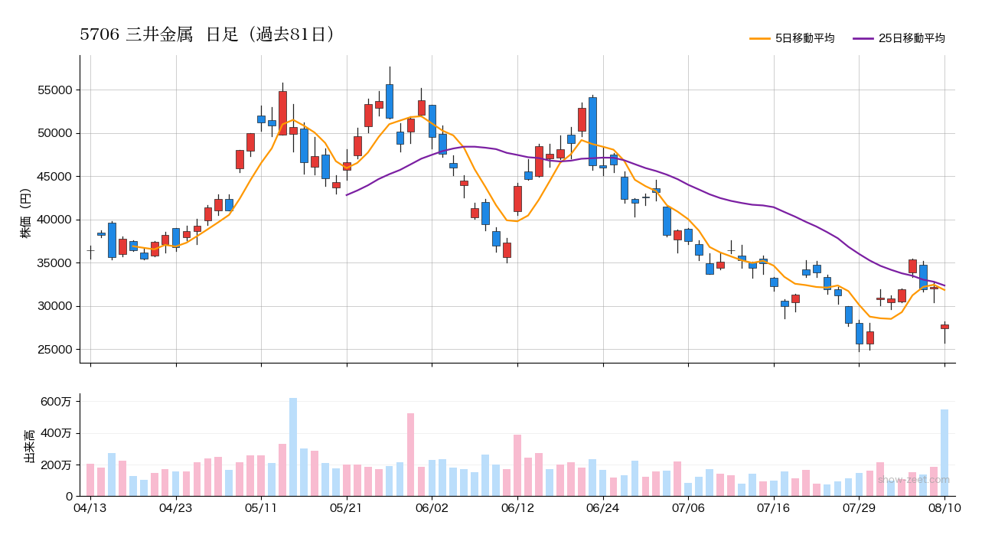Viewport: 995px width, 551px height.
Task: Click the final volume bar at 08/10
Action: 944,453
